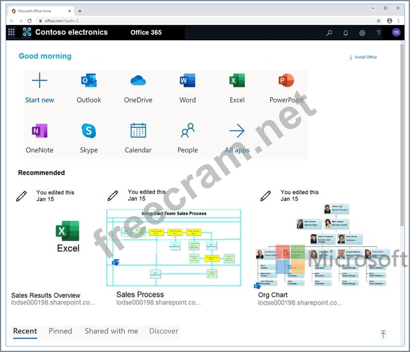
Task: Reload the page with refresh icon
Action: [30, 21]
